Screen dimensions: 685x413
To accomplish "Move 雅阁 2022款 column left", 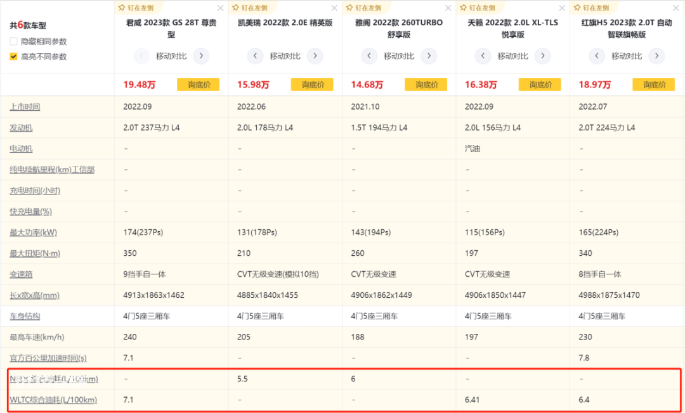I will pos(369,56).
